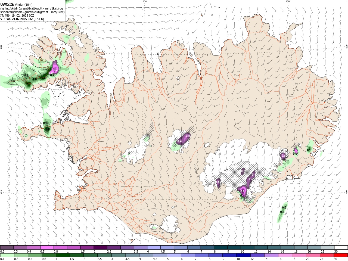The image size is (348, 261).
Task: Pick the bright pink upper swatch between 0.5 and 0.8
Action: [x=47, y=248]
